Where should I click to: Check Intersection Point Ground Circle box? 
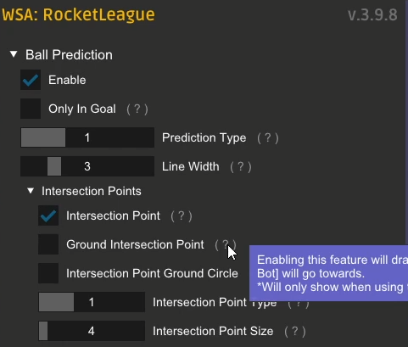click(48, 273)
